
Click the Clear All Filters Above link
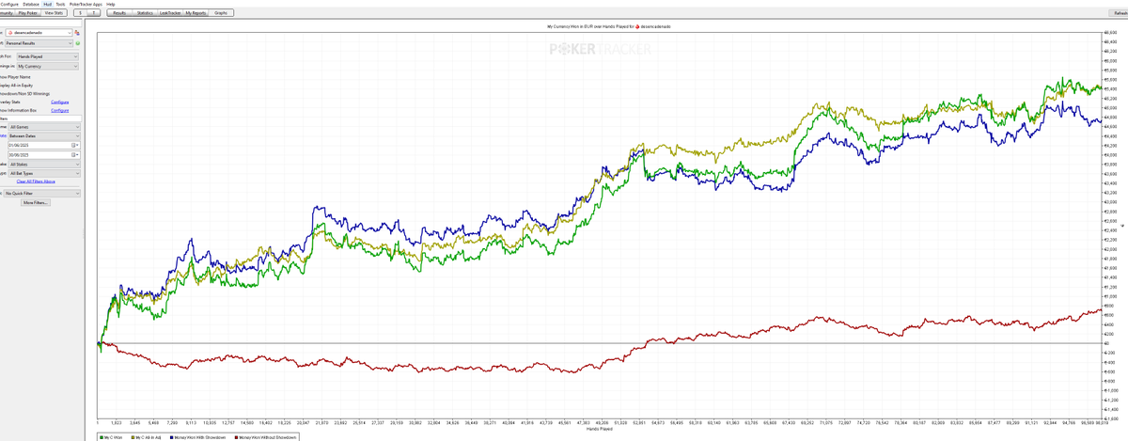36,181
